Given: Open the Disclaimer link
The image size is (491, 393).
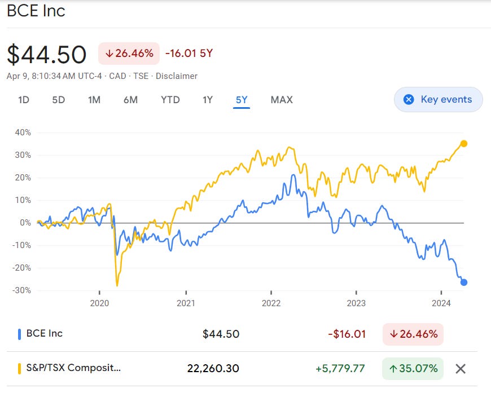Looking at the screenshot, I should (x=177, y=76).
